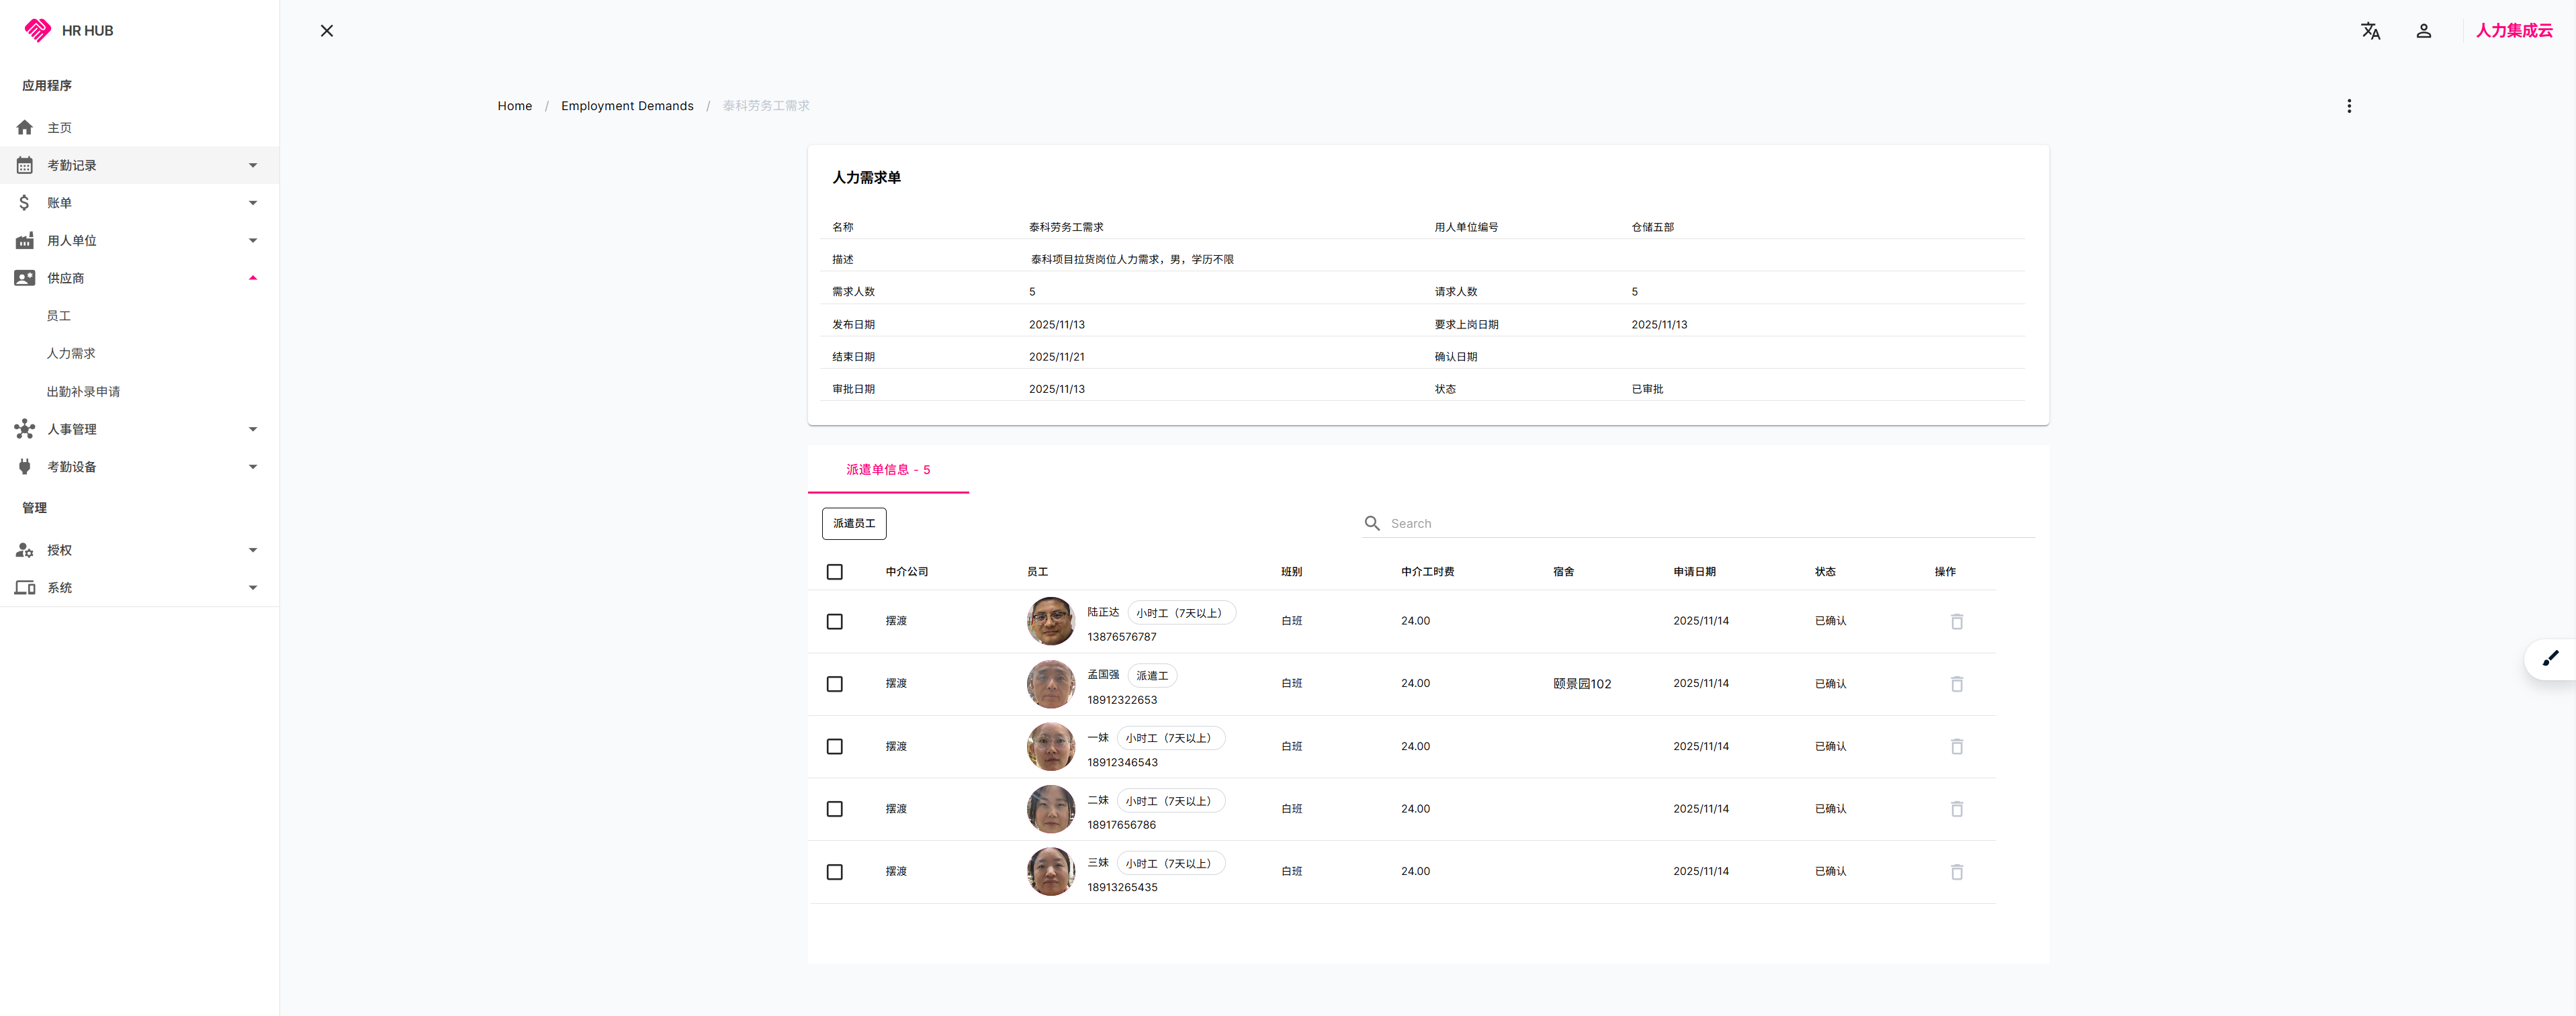Screen dimensions: 2576x1016
Task: Check the box for 陆正达 row
Action: pos(834,622)
